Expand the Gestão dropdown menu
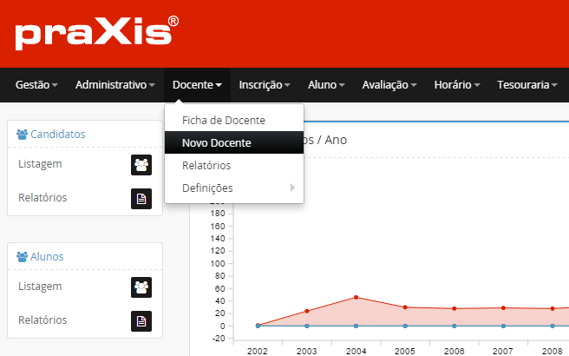The image size is (569, 356). click(x=36, y=85)
